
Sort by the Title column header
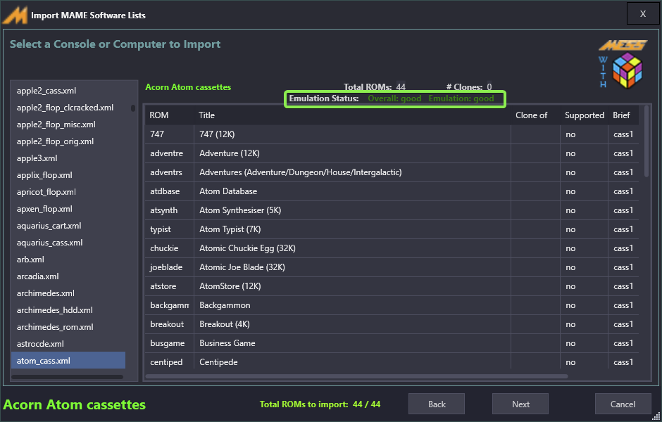352,115
